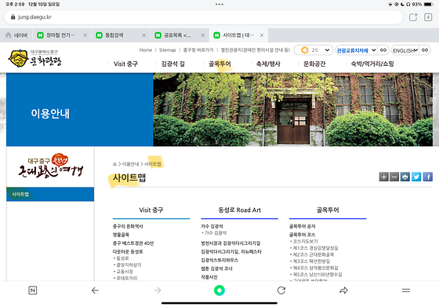Image resolution: width=439 pixels, height=307 pixels.
Task: Open the 축제/행사 top menu
Action: tap(268, 64)
